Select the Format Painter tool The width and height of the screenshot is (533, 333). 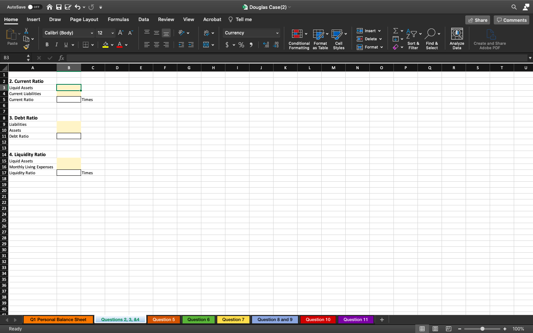27,47
